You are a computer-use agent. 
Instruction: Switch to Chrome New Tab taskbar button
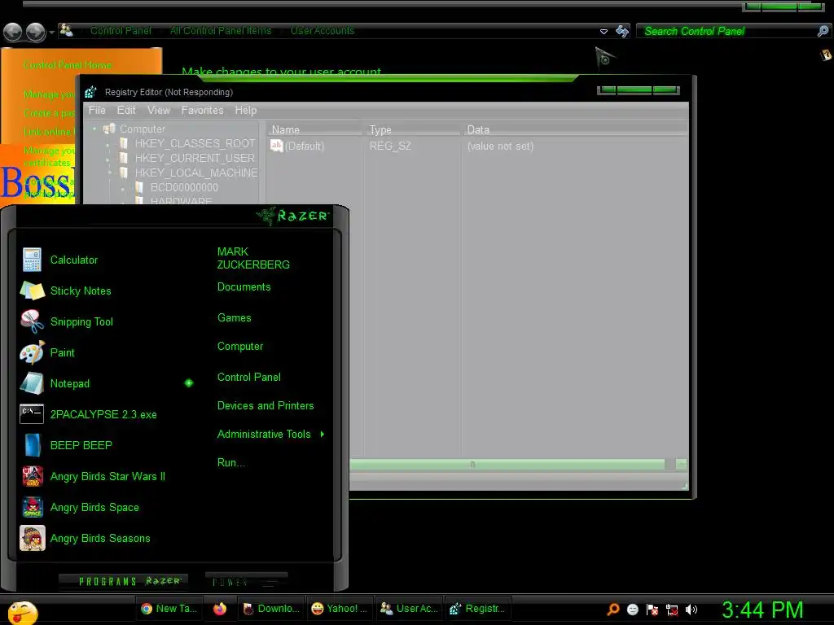pyautogui.click(x=169, y=609)
